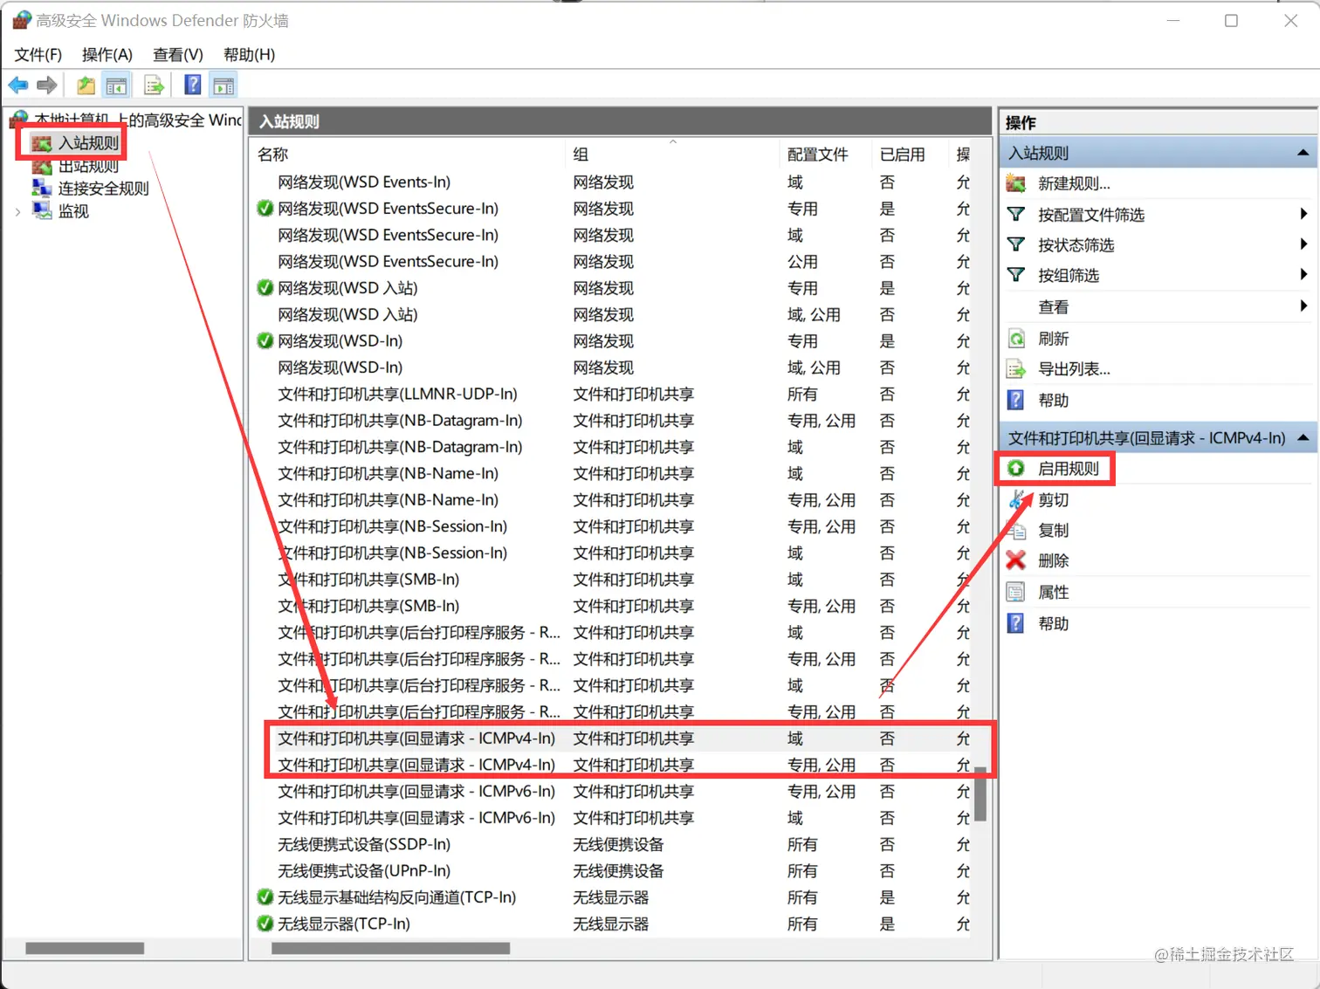Open the 查看 submenu arrow in actions pane
This screenshot has width=1320, height=989.
tap(1303, 306)
